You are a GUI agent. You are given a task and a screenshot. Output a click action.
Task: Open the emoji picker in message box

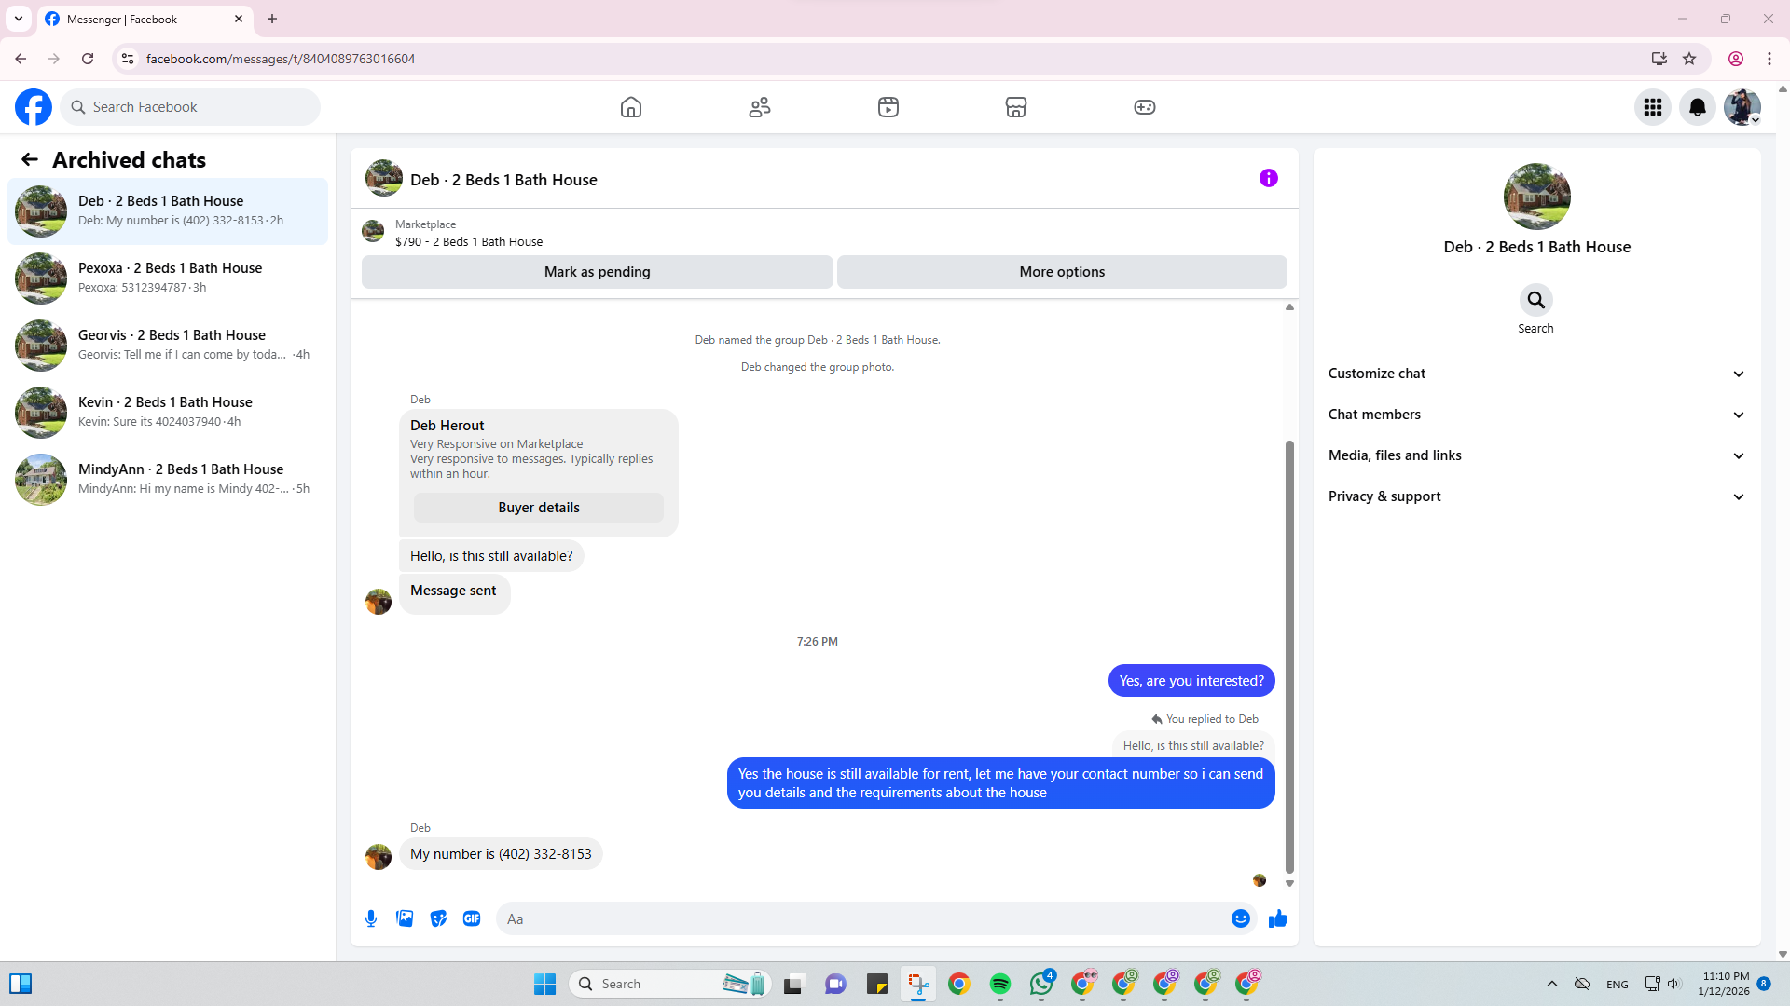1240,918
